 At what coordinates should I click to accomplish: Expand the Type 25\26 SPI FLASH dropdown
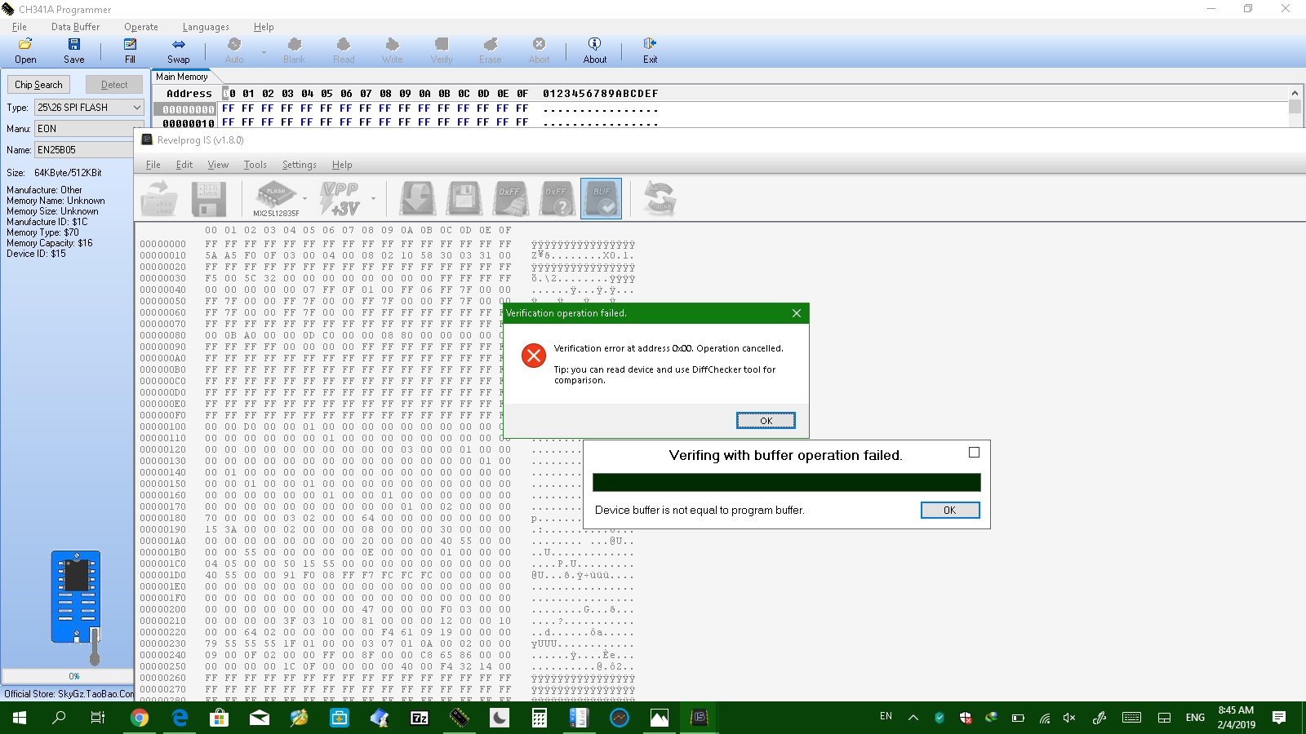tap(136, 108)
